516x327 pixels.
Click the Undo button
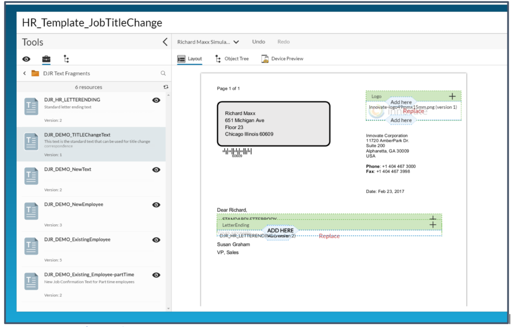click(x=259, y=42)
